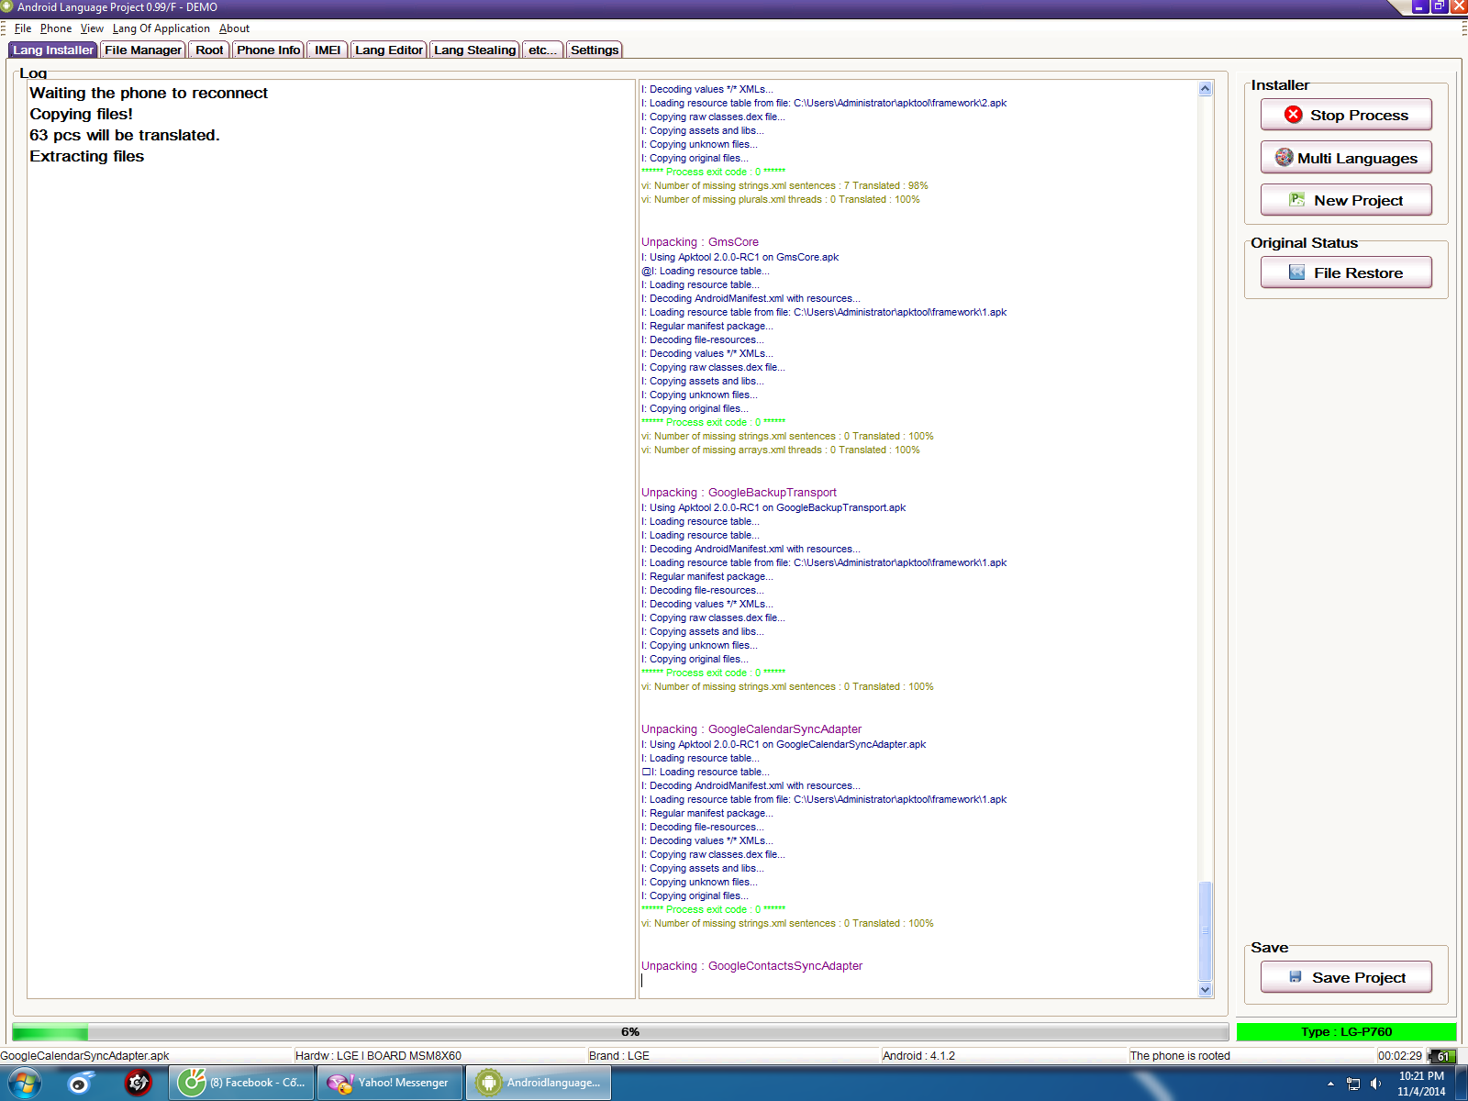The image size is (1468, 1101).
Task: Switch to the Root tab
Action: click(x=209, y=50)
